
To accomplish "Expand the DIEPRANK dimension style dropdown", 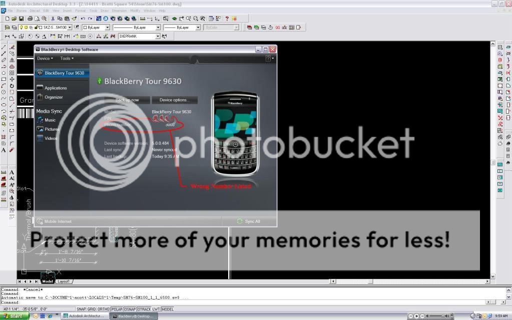I will (x=158, y=36).
